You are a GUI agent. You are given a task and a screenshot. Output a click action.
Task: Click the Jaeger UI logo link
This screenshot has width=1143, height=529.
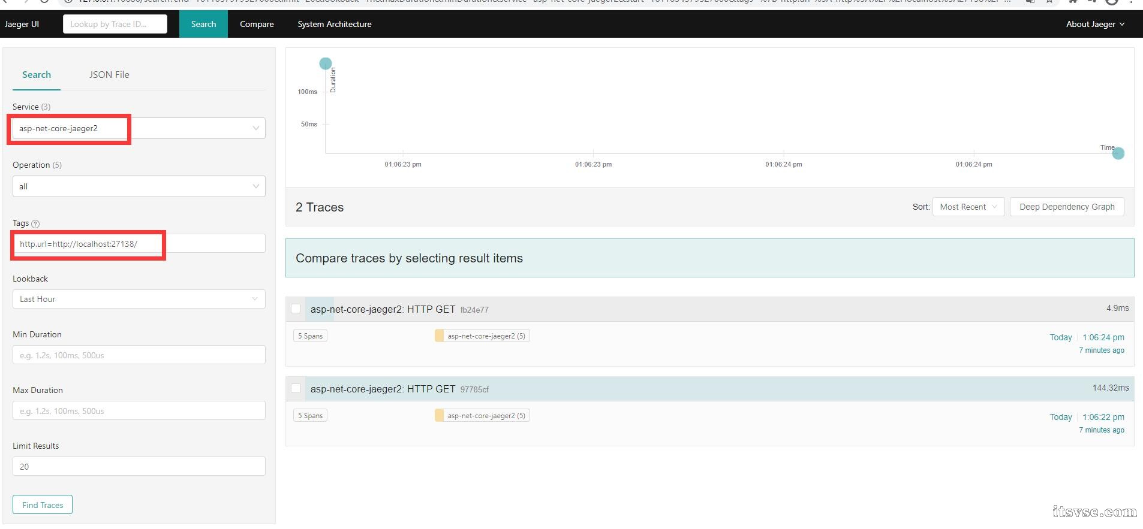22,24
